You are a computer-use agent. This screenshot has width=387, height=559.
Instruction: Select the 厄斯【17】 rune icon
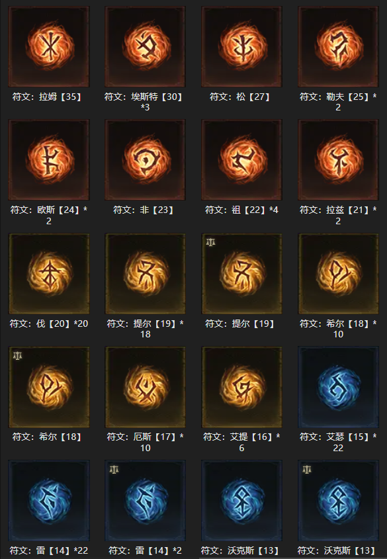point(145,387)
